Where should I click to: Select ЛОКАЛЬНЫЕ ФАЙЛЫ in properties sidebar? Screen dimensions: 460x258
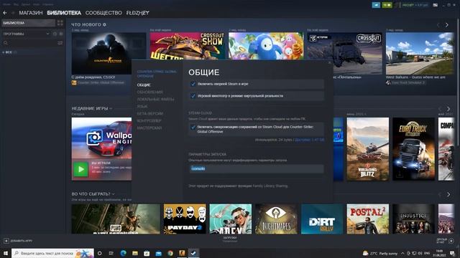155,100
